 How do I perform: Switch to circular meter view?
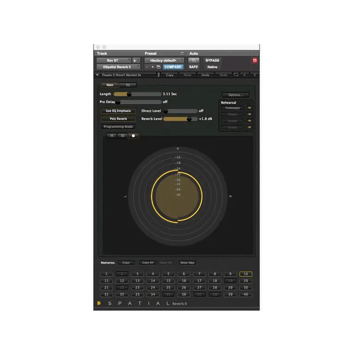pyautogui.click(x=134, y=136)
